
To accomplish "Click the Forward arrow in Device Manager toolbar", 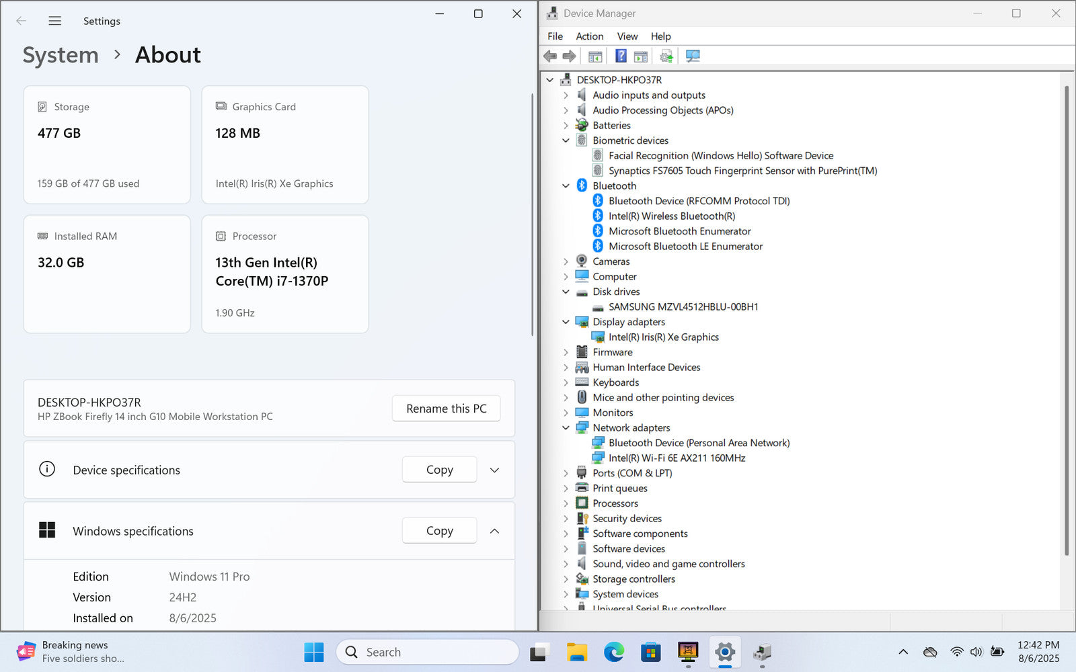I will coord(569,56).
